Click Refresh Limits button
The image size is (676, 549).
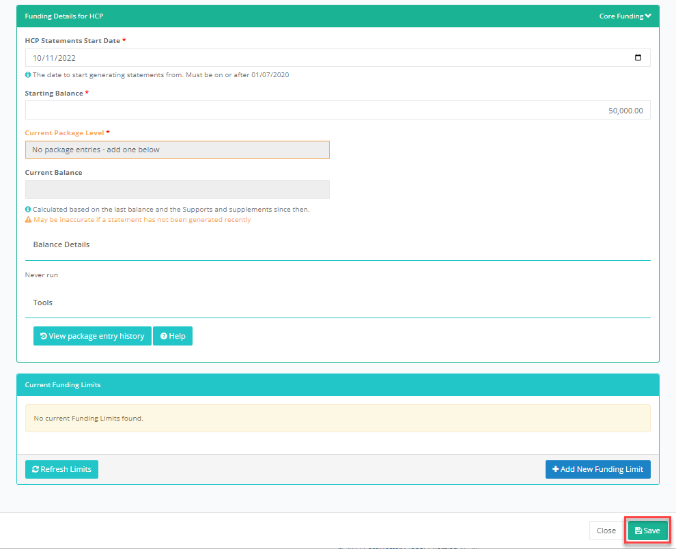61,469
